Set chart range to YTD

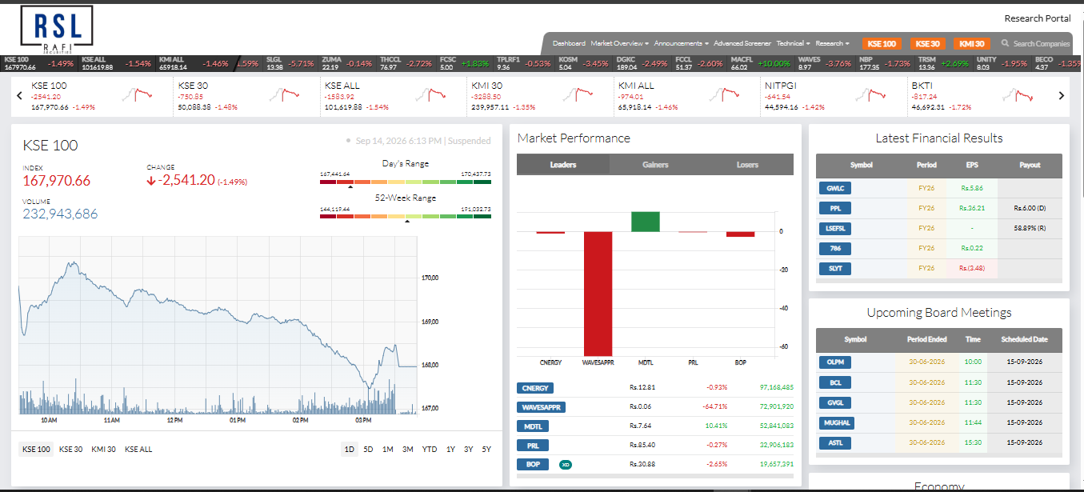tap(430, 450)
